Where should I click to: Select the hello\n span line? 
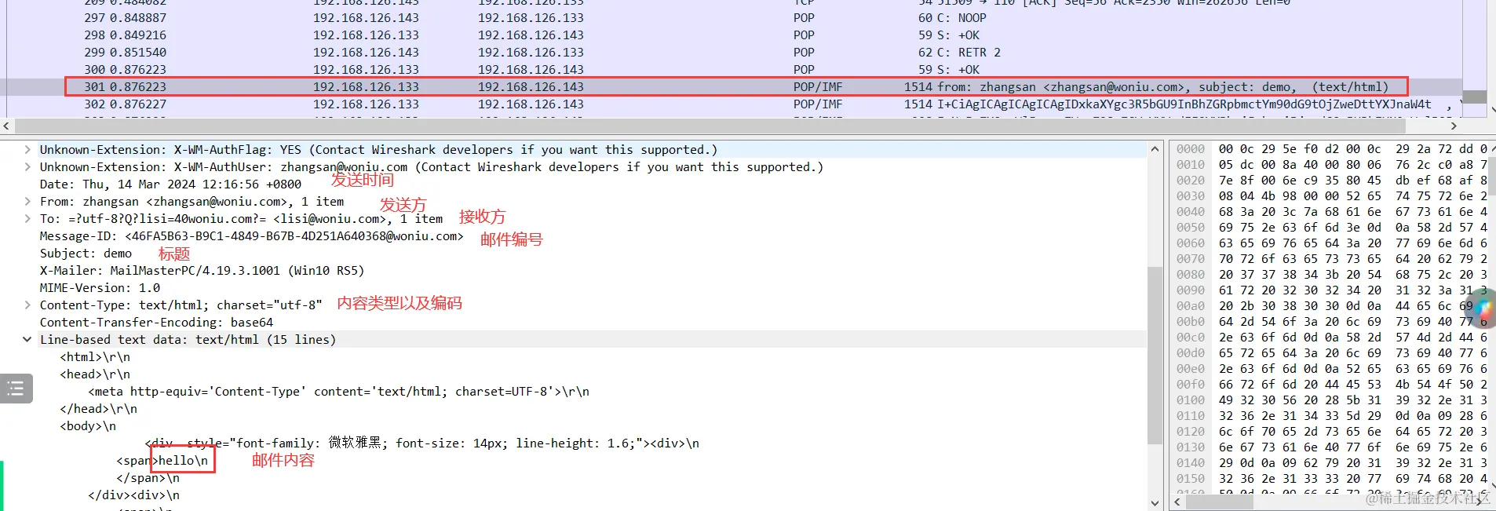(162, 461)
